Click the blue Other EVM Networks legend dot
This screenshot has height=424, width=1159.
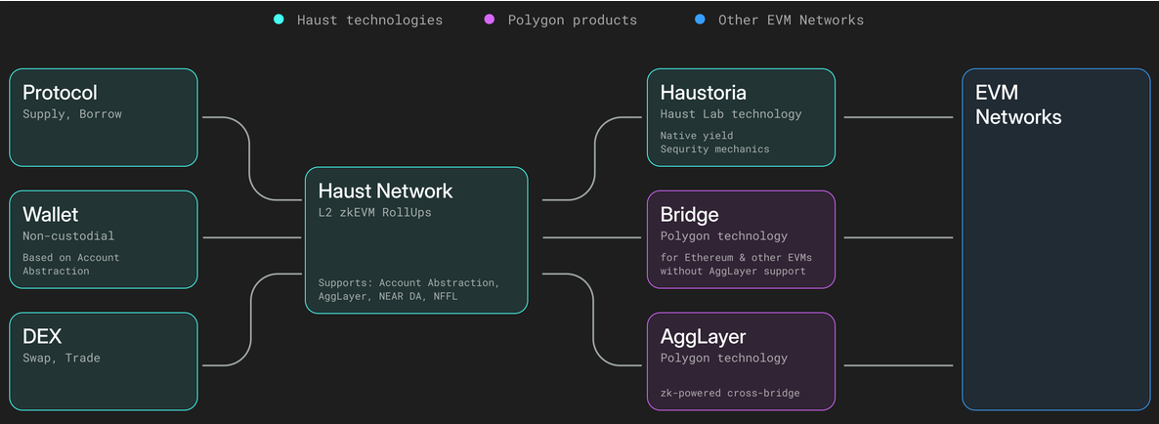(699, 20)
